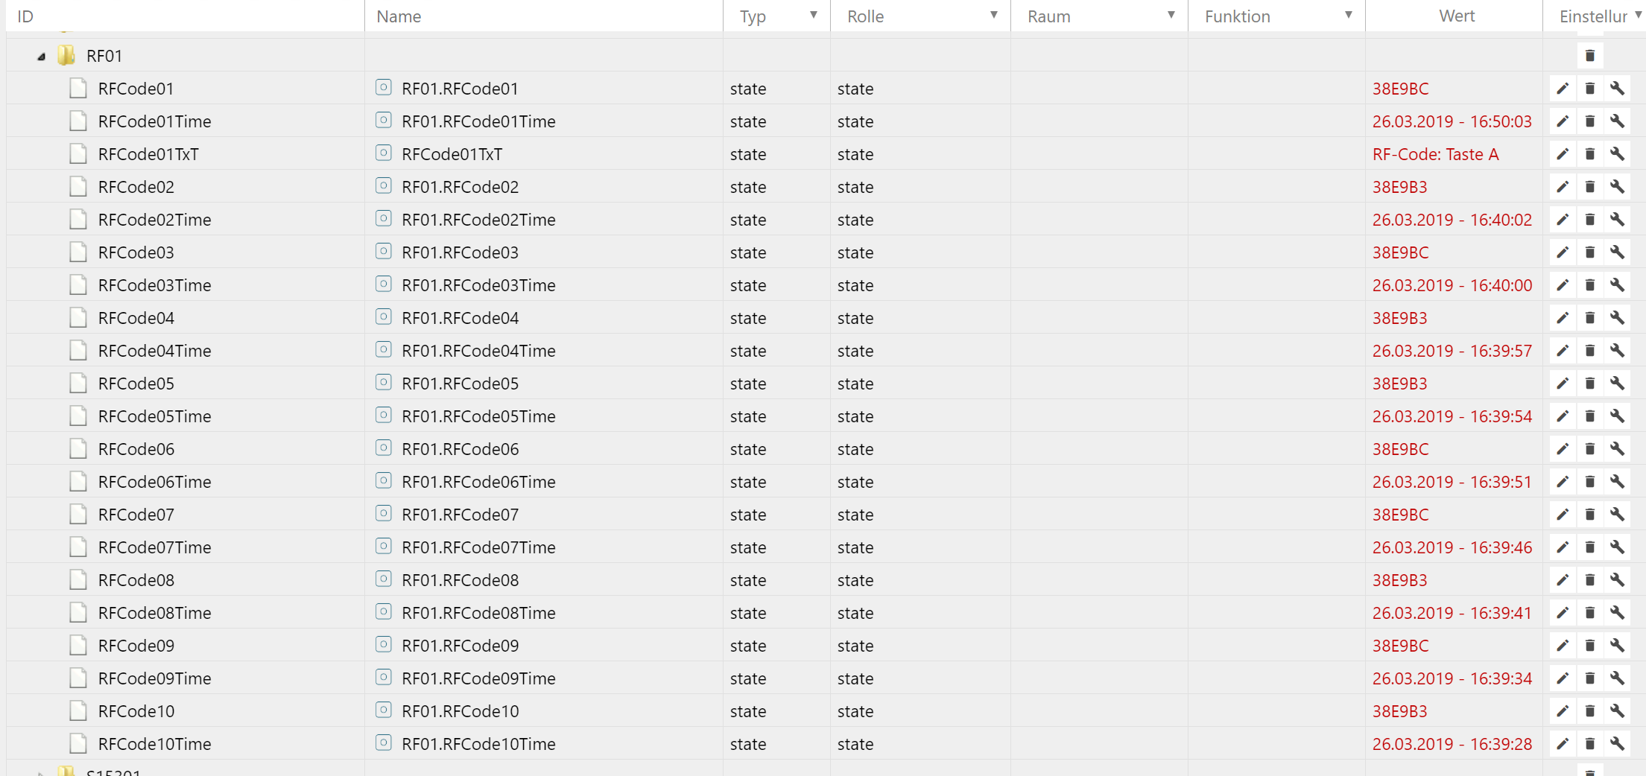Click trash icon for the RF01 folder
The width and height of the screenshot is (1646, 776).
click(x=1589, y=56)
